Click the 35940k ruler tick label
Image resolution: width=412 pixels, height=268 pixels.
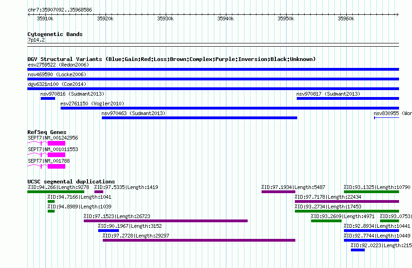click(225, 18)
